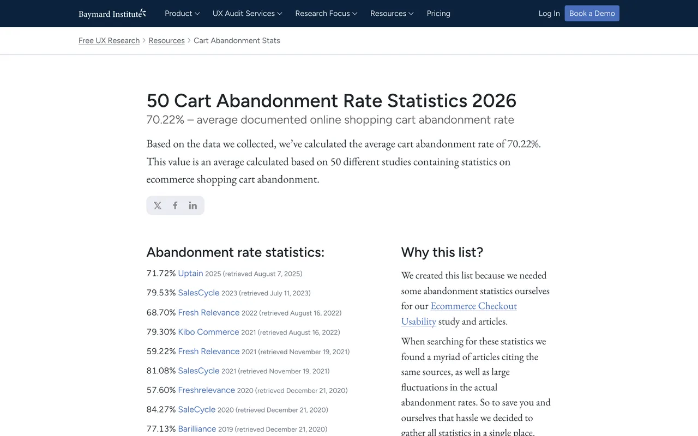Click the 68.70% statistic value
The height and width of the screenshot is (436, 698).
click(x=161, y=313)
